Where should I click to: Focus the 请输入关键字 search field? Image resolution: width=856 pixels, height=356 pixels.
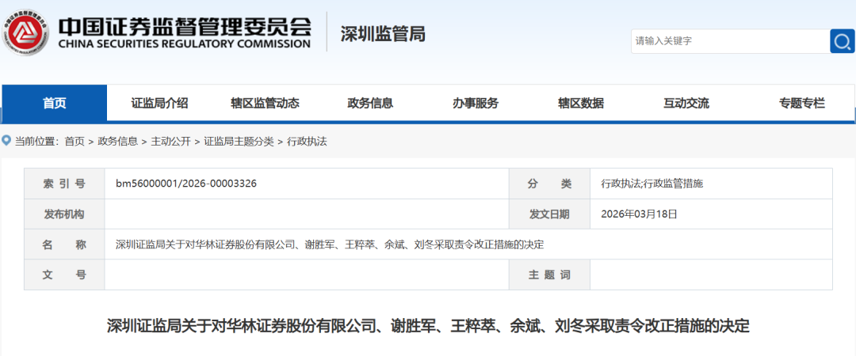click(x=731, y=41)
